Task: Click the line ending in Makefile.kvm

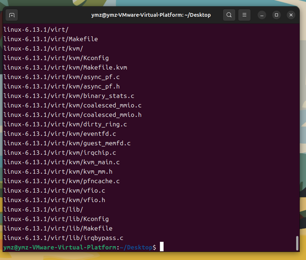Action: [x=65, y=68]
